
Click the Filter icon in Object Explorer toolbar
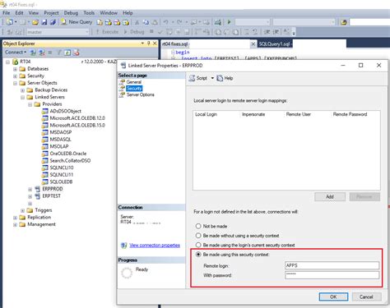pos(58,52)
